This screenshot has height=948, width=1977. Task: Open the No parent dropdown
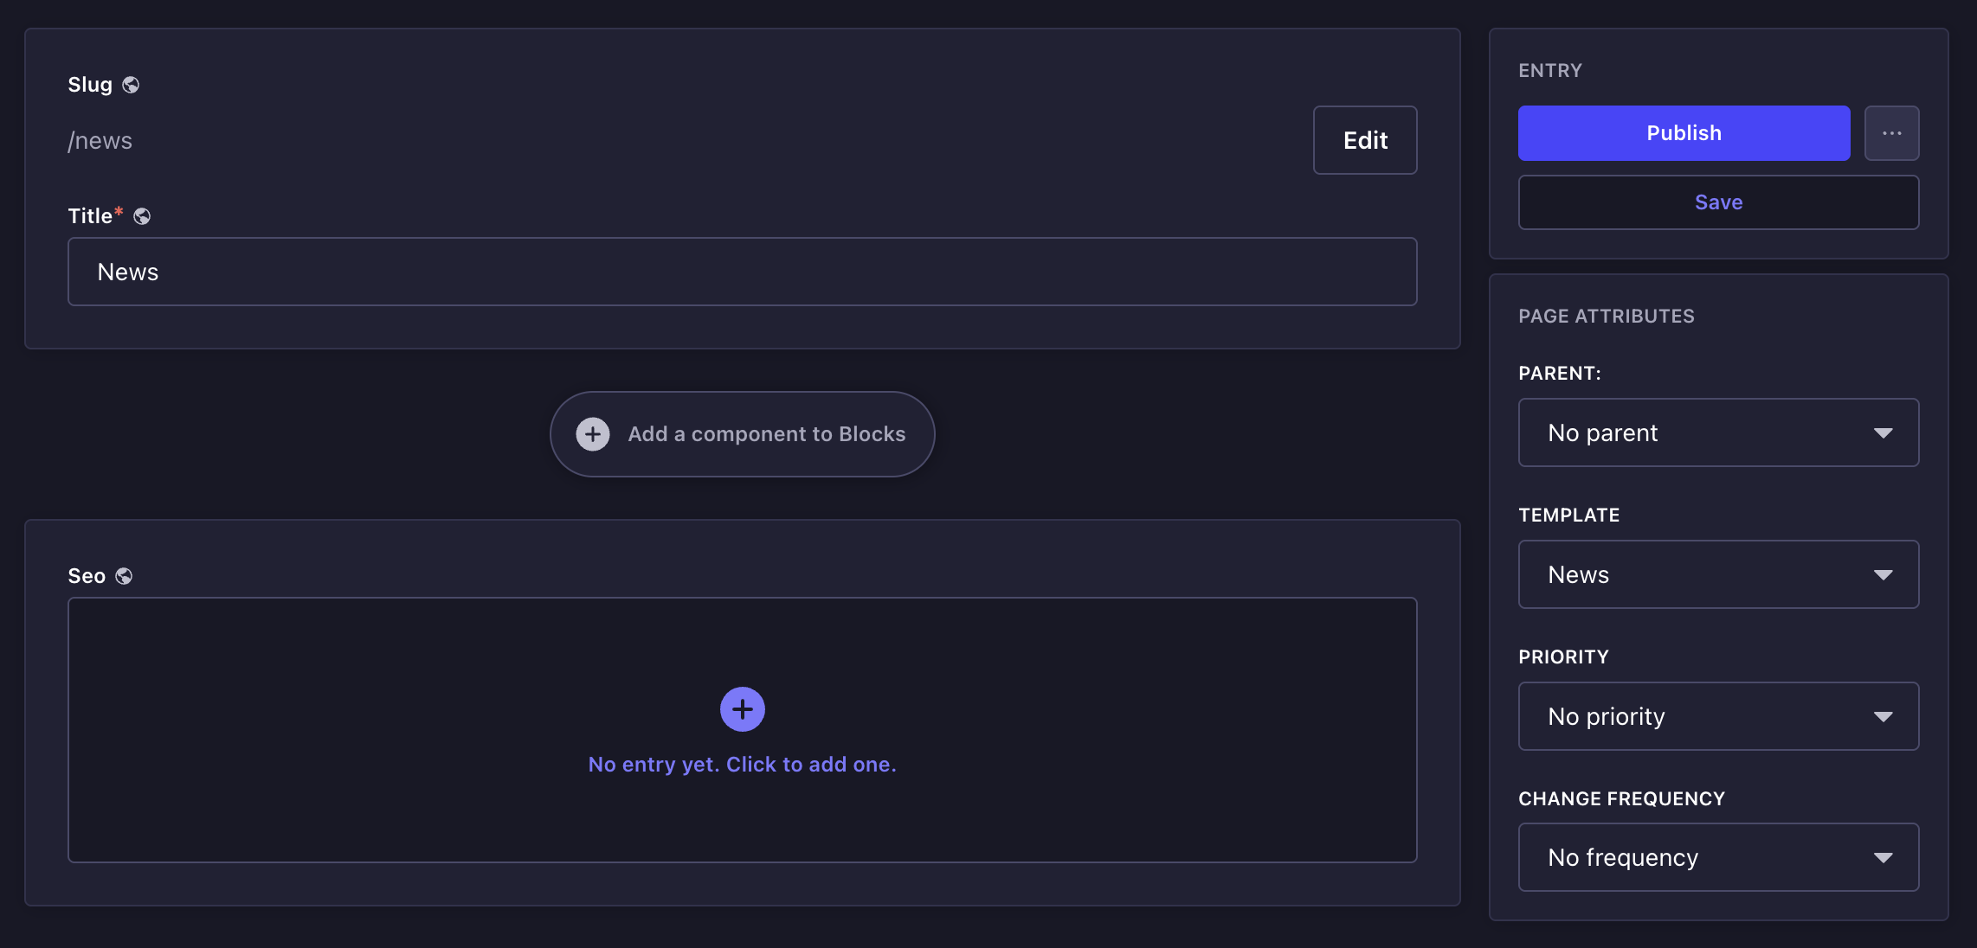tap(1719, 432)
